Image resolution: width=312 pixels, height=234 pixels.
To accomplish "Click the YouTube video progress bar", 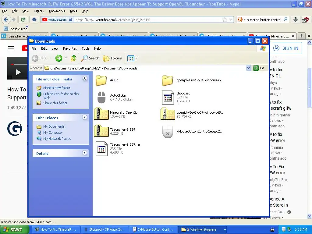I will tap(19, 65).
